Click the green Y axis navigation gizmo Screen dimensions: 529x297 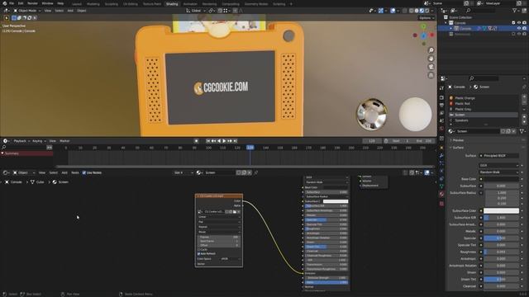pos(423,26)
